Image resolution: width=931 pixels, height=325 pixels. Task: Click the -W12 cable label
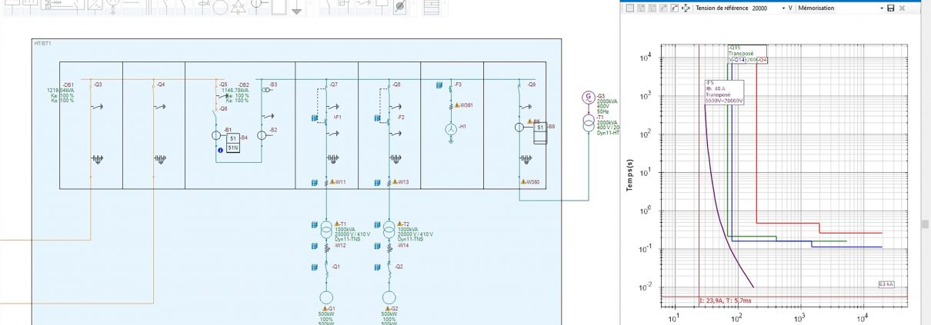(339, 246)
